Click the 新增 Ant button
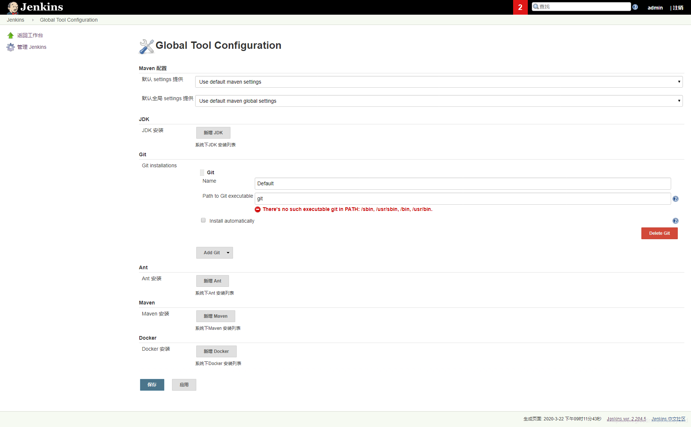This screenshot has width=691, height=427. 212,281
